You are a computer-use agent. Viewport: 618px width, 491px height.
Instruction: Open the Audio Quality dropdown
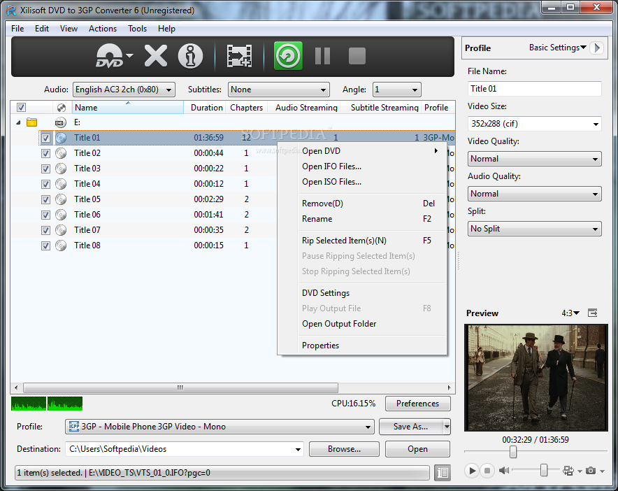click(x=534, y=194)
